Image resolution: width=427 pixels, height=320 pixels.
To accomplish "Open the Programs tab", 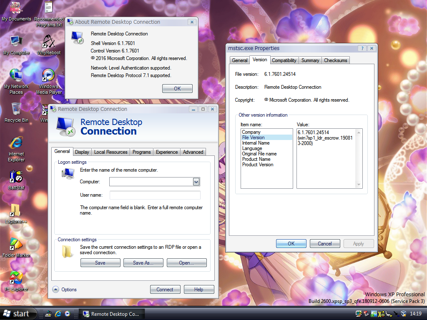I will tap(142, 152).
